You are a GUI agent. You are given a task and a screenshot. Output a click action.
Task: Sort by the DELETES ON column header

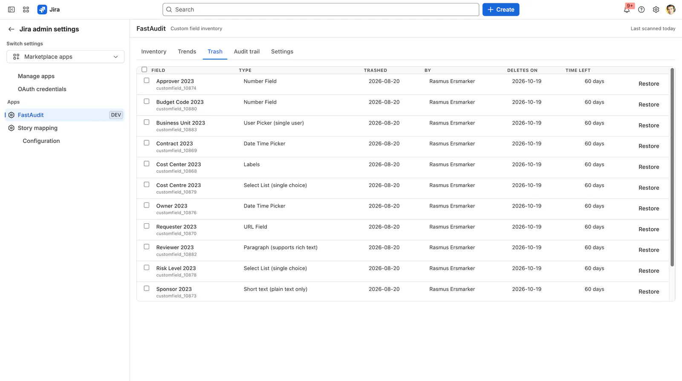tap(522, 70)
